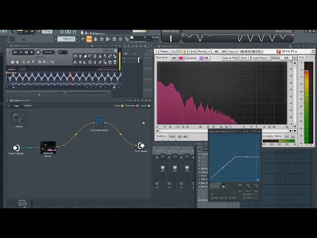
Task: Switch to the Surface tab in Patcher
Action: (28, 106)
